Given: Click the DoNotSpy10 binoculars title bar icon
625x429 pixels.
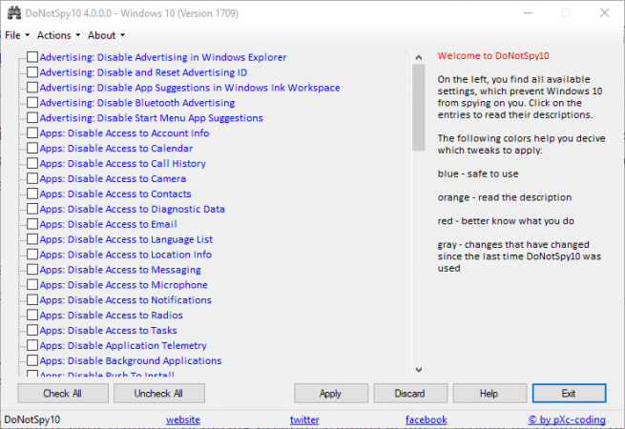Looking at the screenshot, I should (14, 13).
